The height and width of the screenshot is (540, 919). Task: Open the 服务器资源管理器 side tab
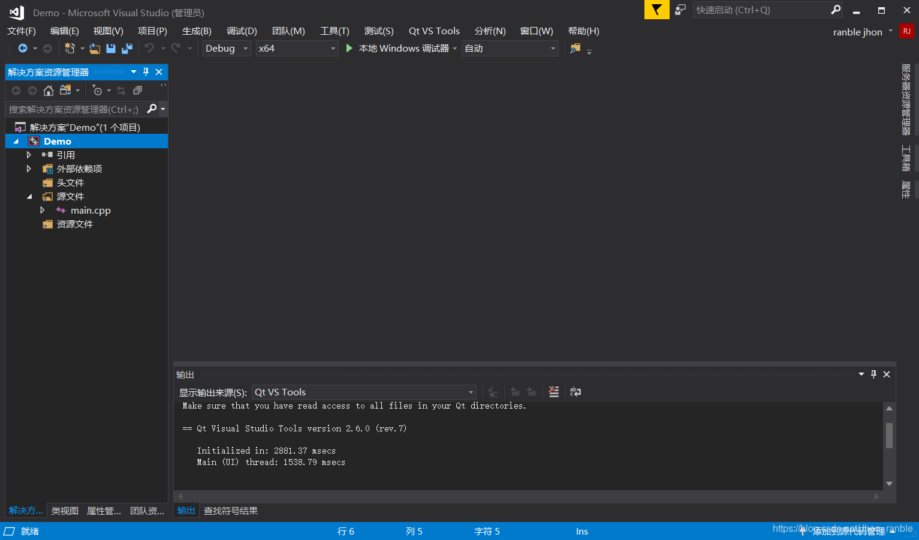point(906,100)
